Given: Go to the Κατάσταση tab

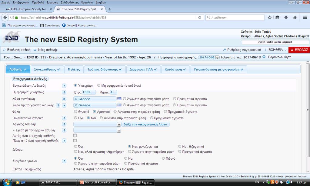Looking at the screenshot, I should click(x=175, y=69).
